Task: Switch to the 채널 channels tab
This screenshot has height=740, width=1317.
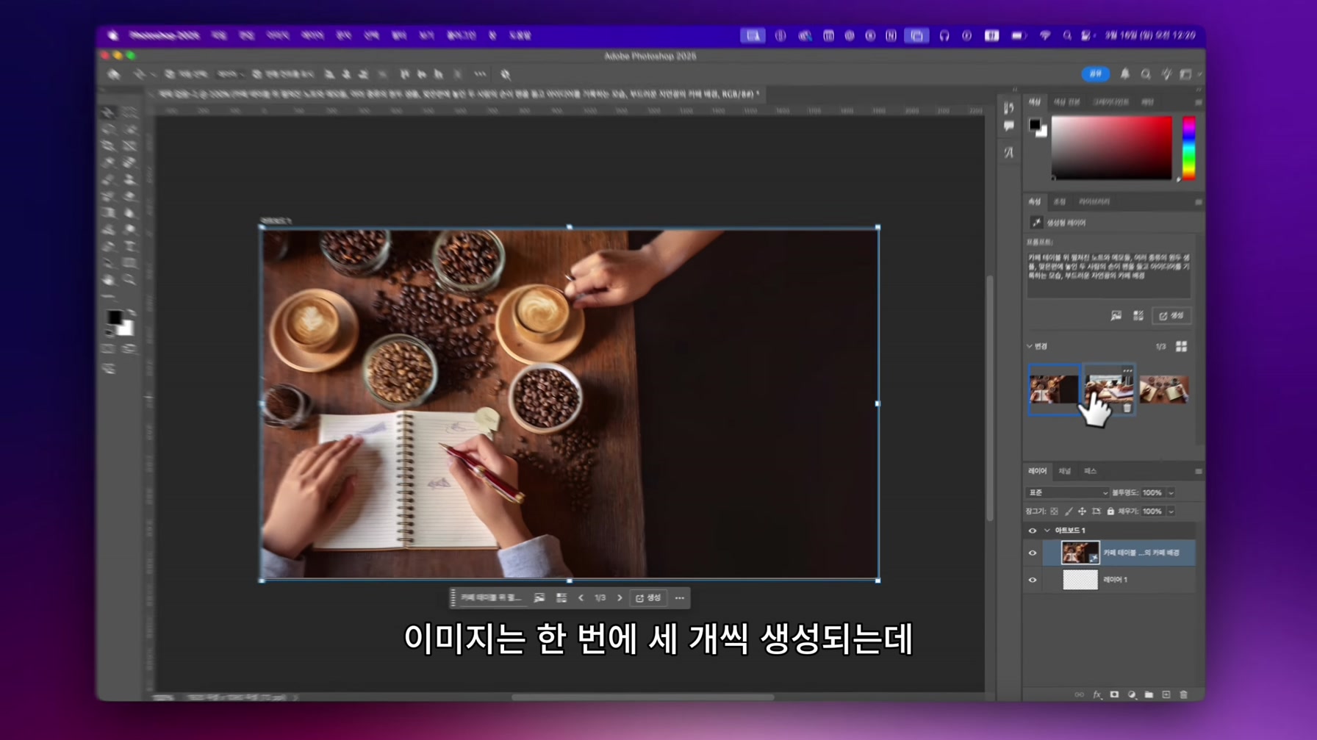Action: 1065,471
